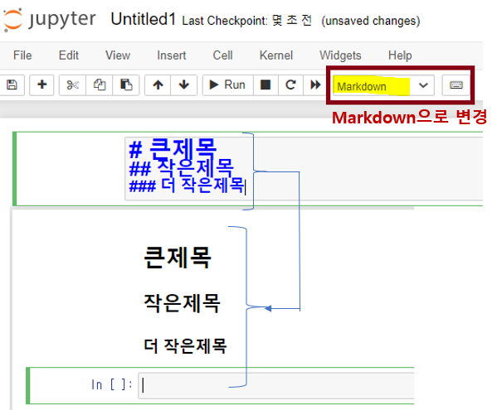Screen dimensions: 497x410
Task: Open the Insert menu
Action: 172,55
